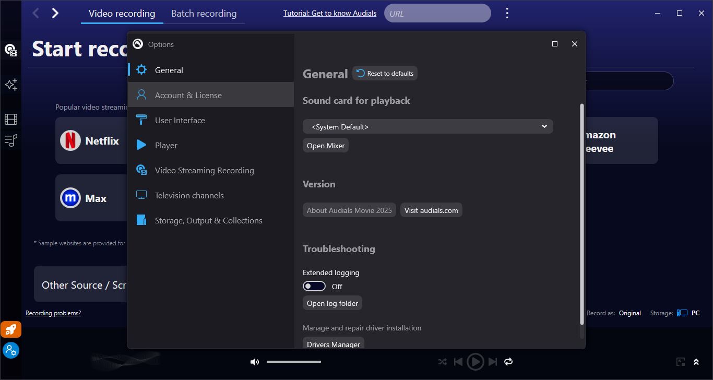Screen dimensions: 713x380
Task: Click the Other Source / Screen tile
Action: [x=81, y=284]
